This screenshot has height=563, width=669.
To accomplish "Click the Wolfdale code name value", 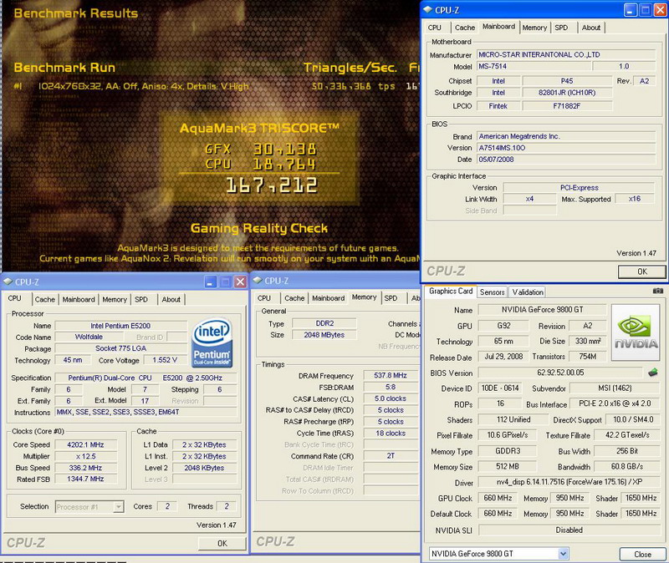I will 89,337.
